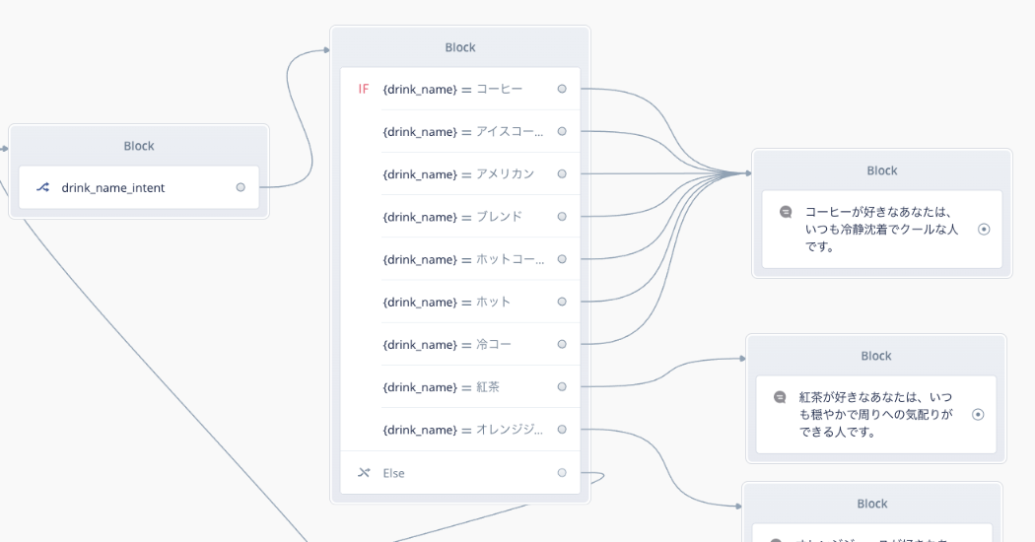Select the drink_name_intent step
1035x542 pixels.
(139, 187)
